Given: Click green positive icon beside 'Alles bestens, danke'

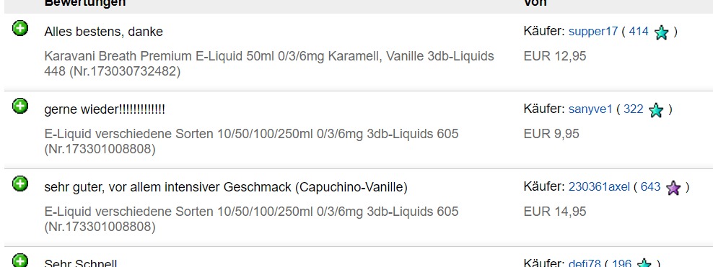Looking at the screenshot, I should pyautogui.click(x=19, y=28).
